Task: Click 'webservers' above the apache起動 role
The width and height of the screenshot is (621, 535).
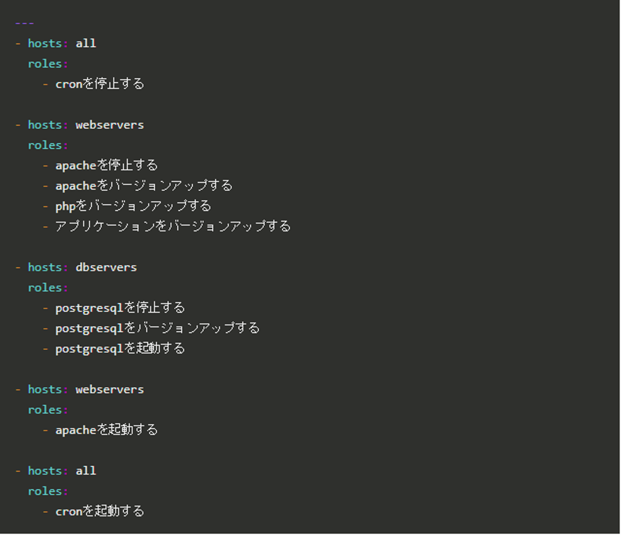Action: 110,389
